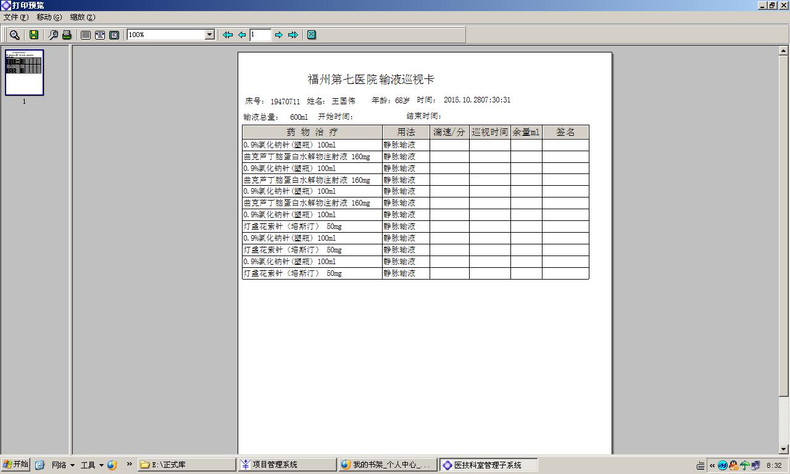Expand the hidden quick launch chevron
The height and width of the screenshot is (474, 790).
pyautogui.click(x=130, y=464)
